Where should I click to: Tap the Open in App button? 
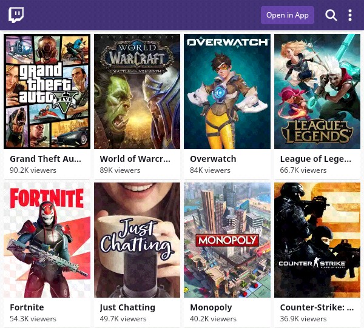tap(288, 15)
